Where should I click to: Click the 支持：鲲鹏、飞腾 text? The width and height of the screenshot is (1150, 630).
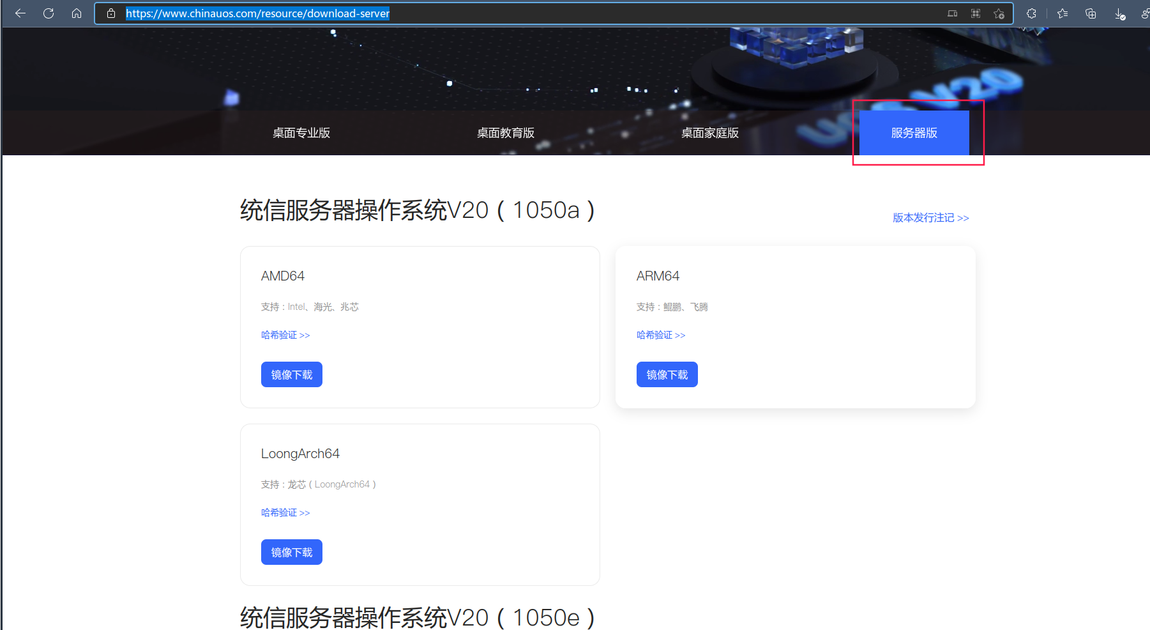tap(672, 307)
